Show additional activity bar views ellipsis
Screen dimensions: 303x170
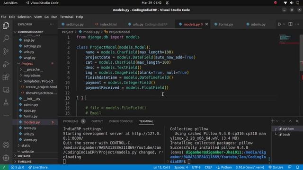pyautogui.click(x=6, y=115)
